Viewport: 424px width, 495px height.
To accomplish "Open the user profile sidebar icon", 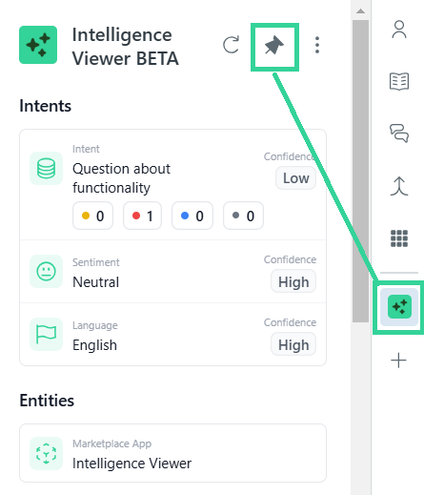I will pos(399,30).
